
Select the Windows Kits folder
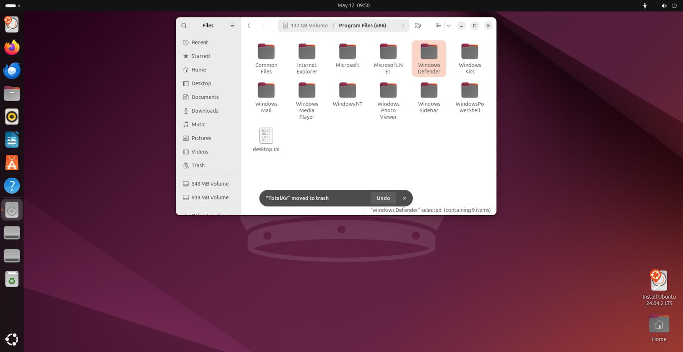click(x=470, y=59)
